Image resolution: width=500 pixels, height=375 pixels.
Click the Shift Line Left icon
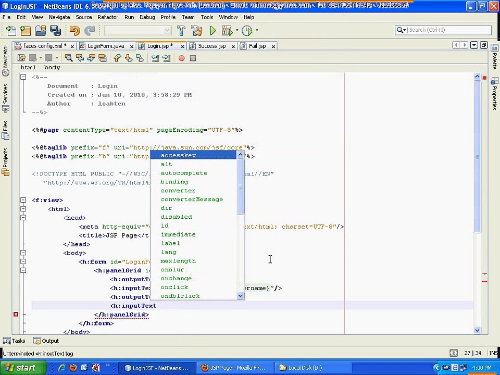(155, 58)
